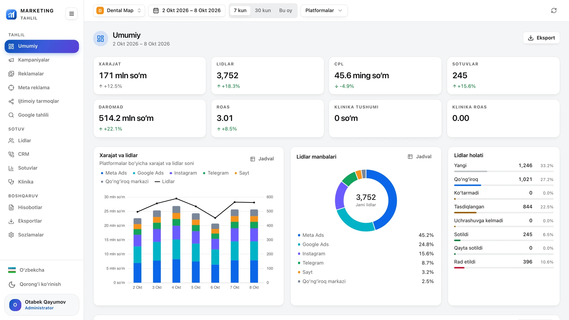Toggle Instagram legend series in chart
The width and height of the screenshot is (569, 320).
[183, 173]
